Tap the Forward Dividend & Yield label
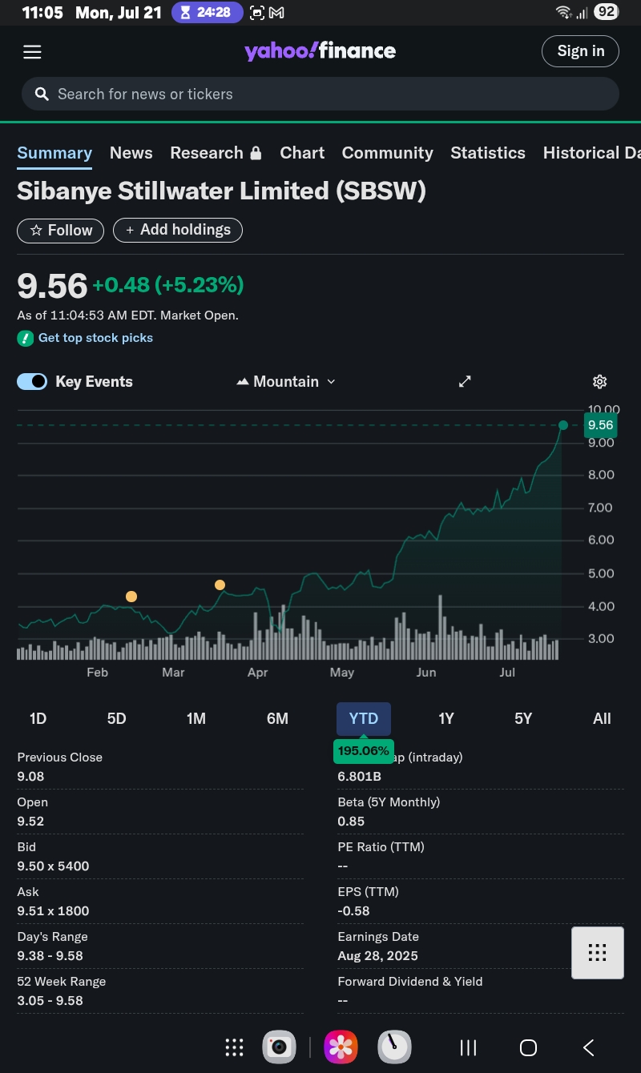641x1073 pixels. tap(410, 982)
